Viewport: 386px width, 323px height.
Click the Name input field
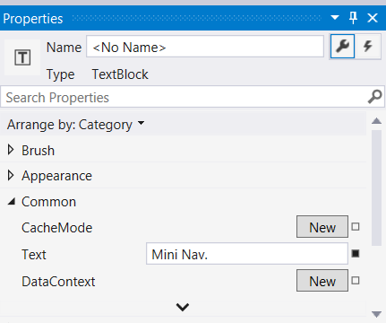[x=205, y=47]
